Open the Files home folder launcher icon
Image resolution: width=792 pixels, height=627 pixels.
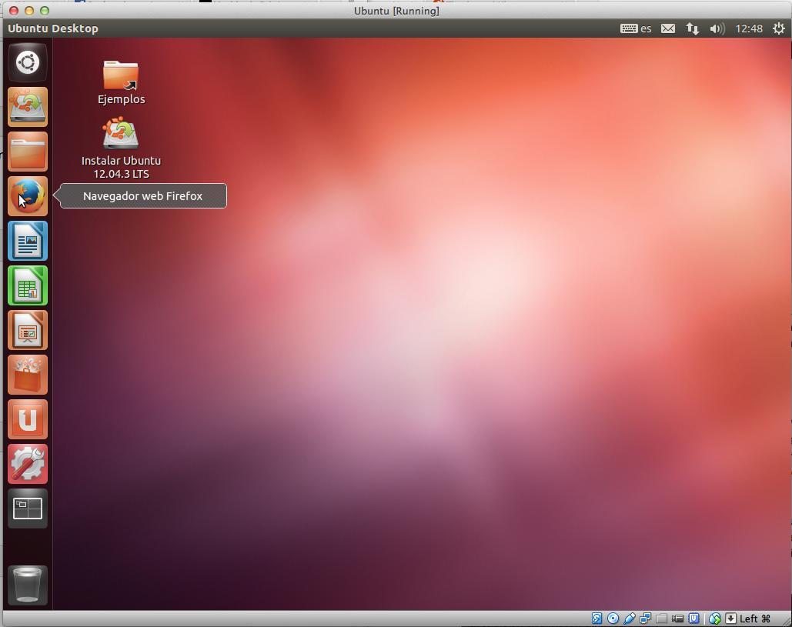coord(28,152)
